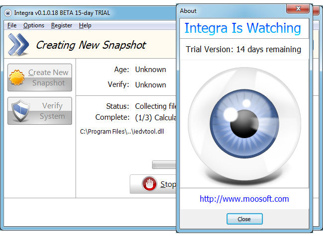Click the blue shield Verify icon
The width and height of the screenshot is (323, 236).
20,111
